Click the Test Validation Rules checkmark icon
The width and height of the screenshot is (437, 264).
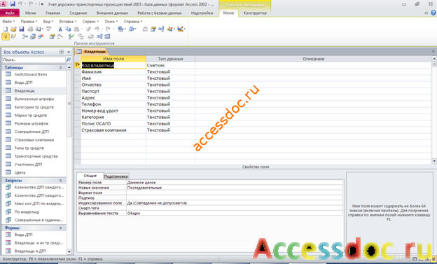coord(71,36)
